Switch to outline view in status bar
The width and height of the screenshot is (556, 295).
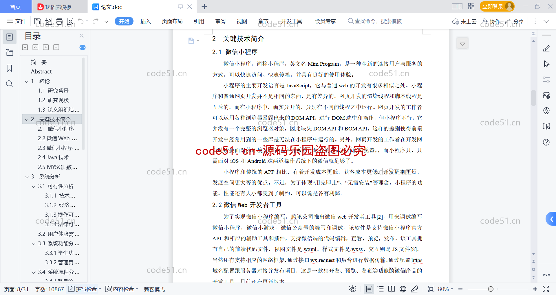click(381, 289)
